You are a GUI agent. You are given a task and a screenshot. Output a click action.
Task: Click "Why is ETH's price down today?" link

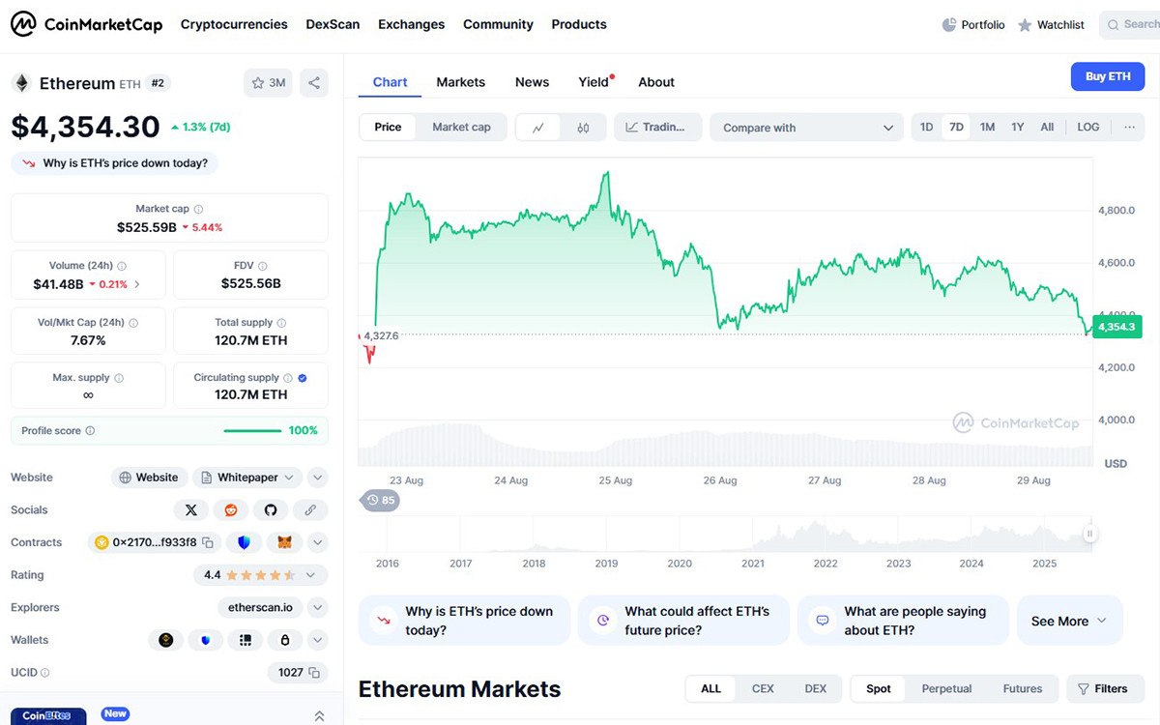pyautogui.click(x=125, y=163)
